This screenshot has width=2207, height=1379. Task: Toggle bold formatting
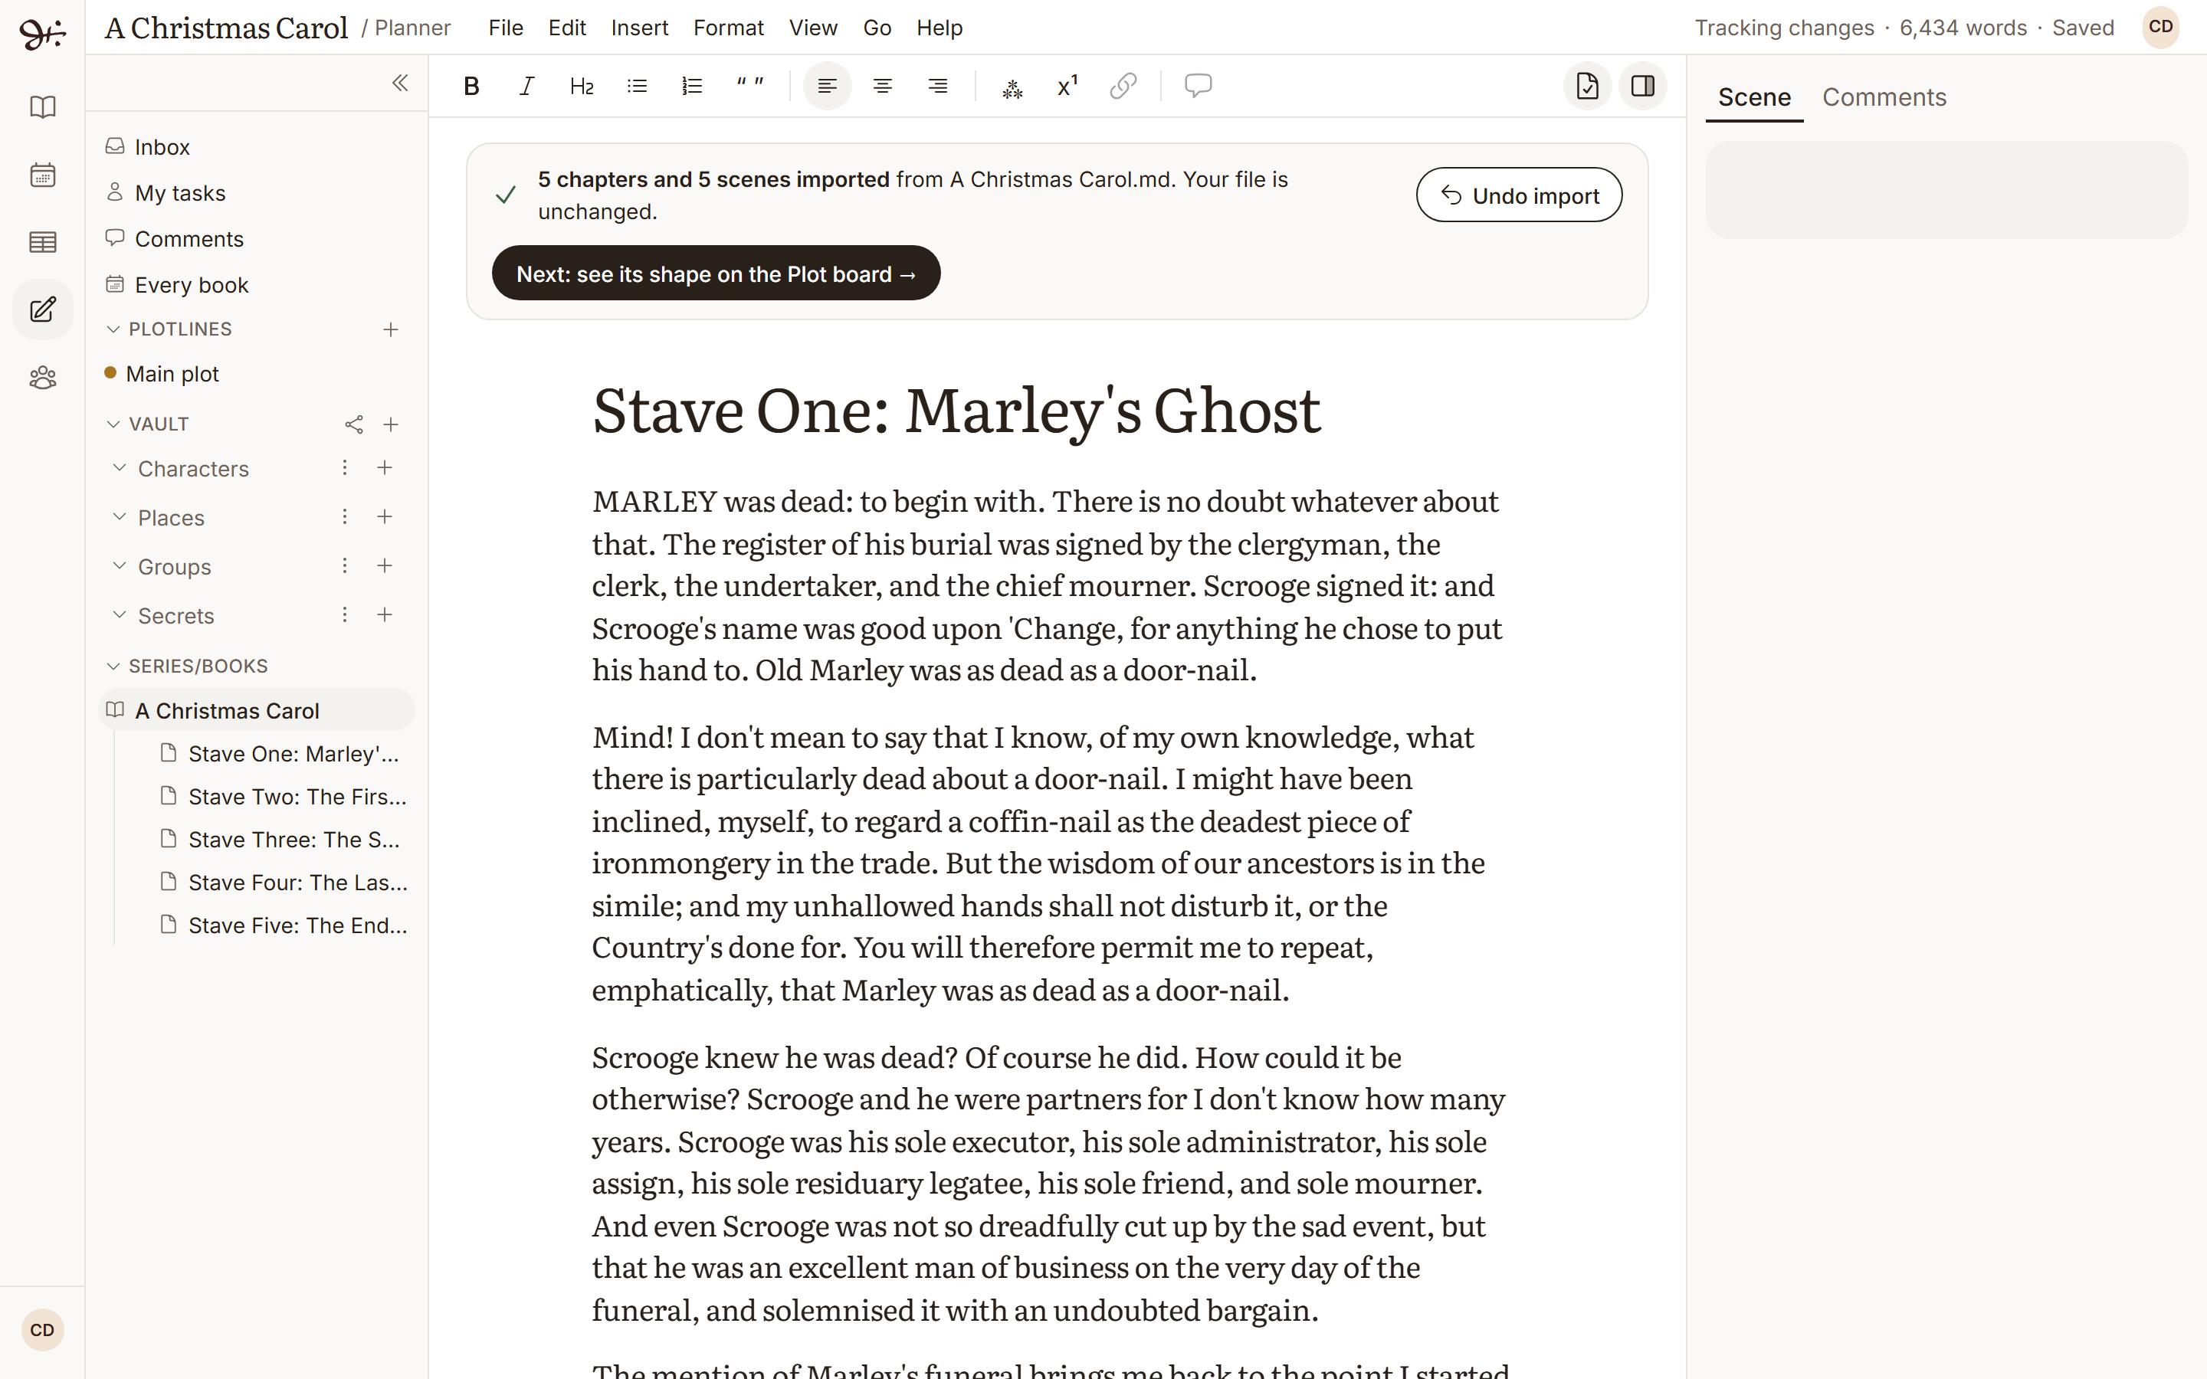[471, 86]
